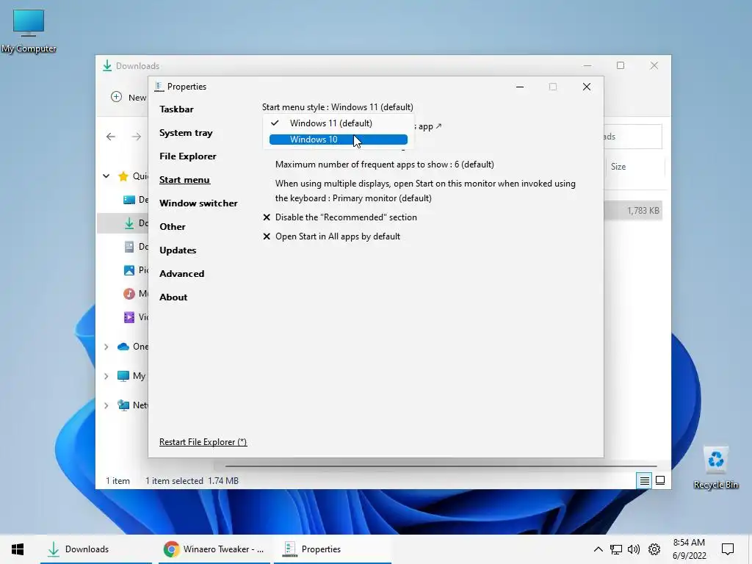The height and width of the screenshot is (564, 752).
Task: Expand the Network tree node
Action: click(x=106, y=405)
